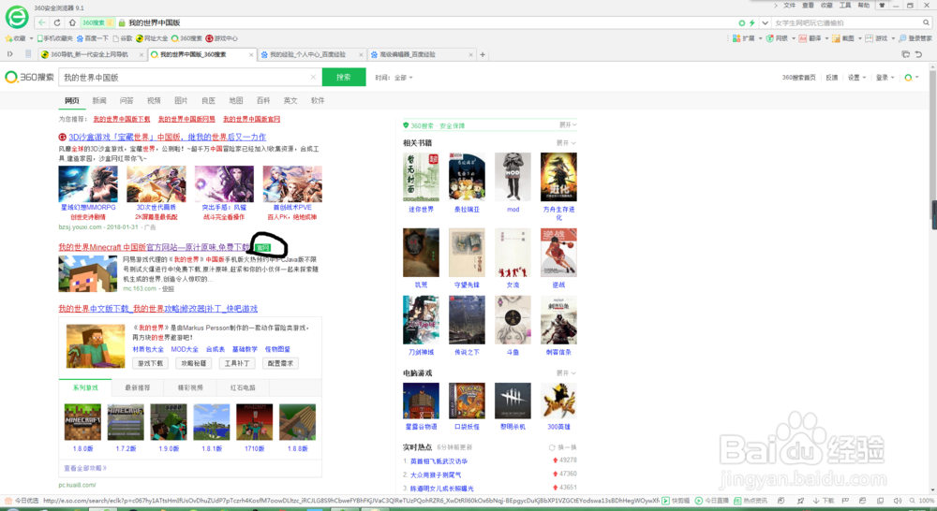The image size is (937, 511).
Task: Click the 热点资讯 status bar icon
Action: point(751,501)
